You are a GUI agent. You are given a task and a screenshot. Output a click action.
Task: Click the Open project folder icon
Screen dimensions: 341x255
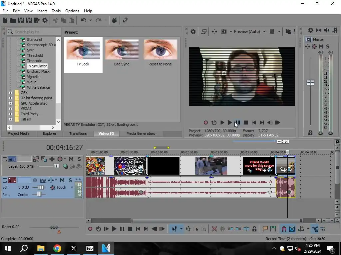click(13, 20)
